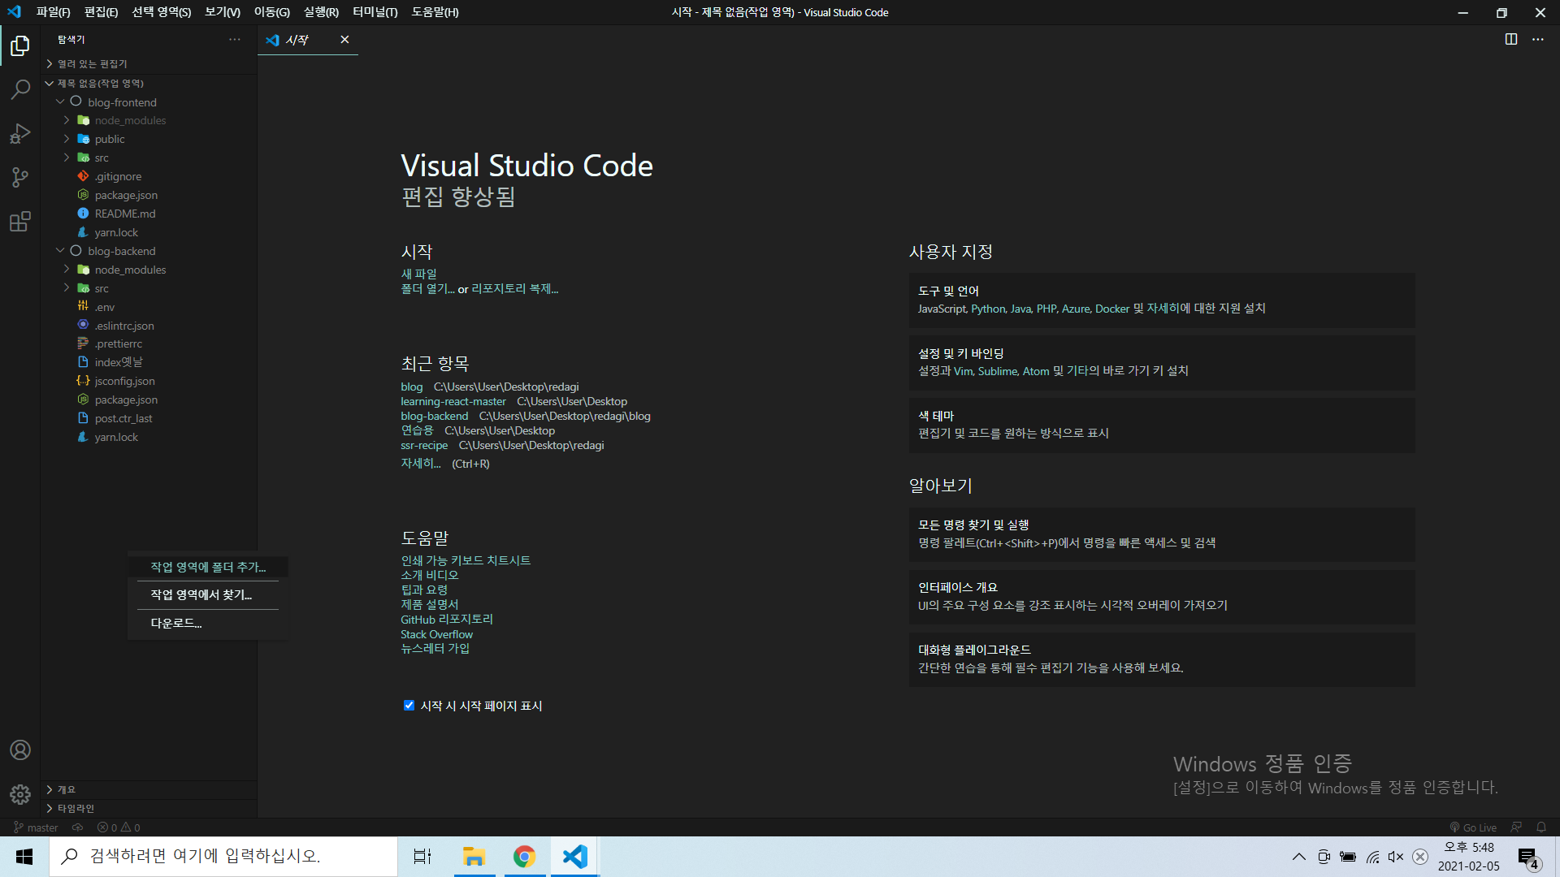Expand the open editors section (열려 있는 편집기)
The width and height of the screenshot is (1560, 877).
pos(91,63)
